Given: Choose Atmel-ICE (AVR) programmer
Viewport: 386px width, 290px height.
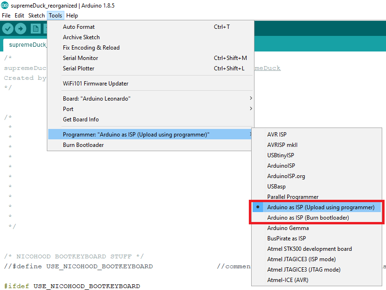Looking at the screenshot, I should tap(316, 280).
